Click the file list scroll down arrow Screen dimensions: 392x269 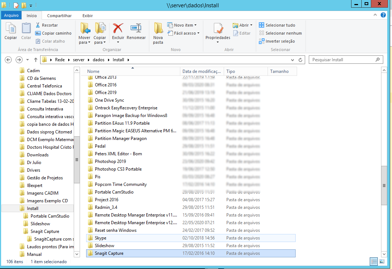click(384, 254)
